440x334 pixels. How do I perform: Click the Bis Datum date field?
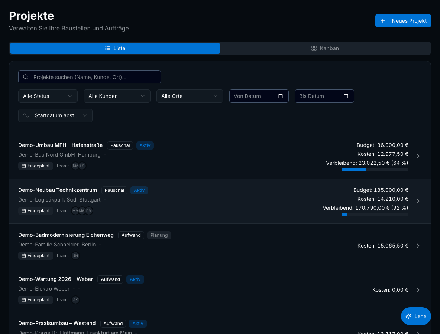click(324, 96)
